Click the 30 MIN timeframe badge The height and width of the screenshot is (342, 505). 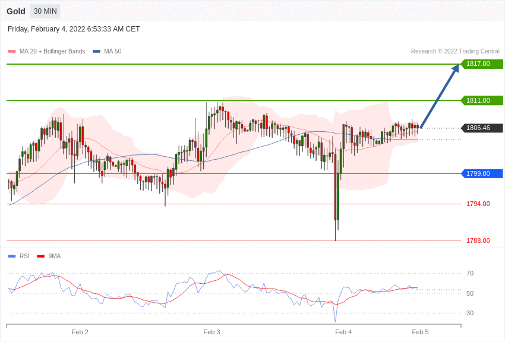(x=45, y=11)
